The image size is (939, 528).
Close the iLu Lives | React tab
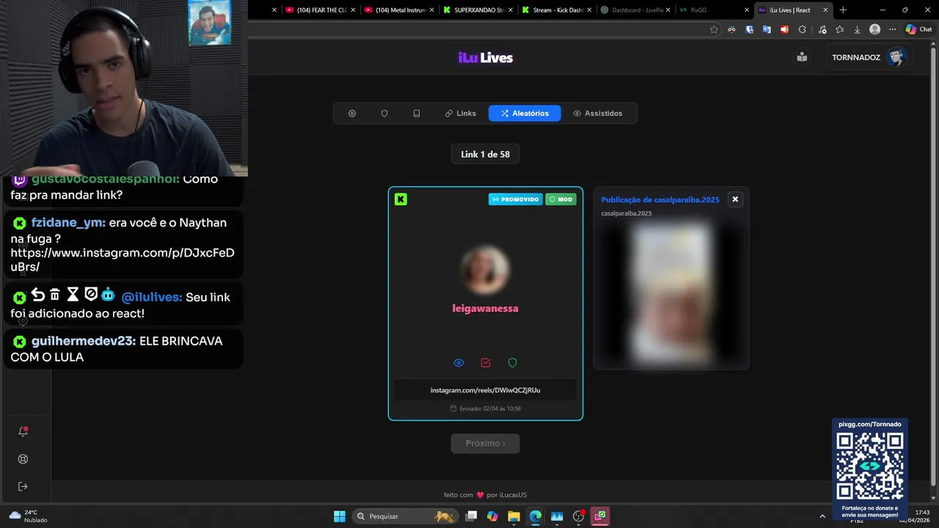tap(825, 10)
